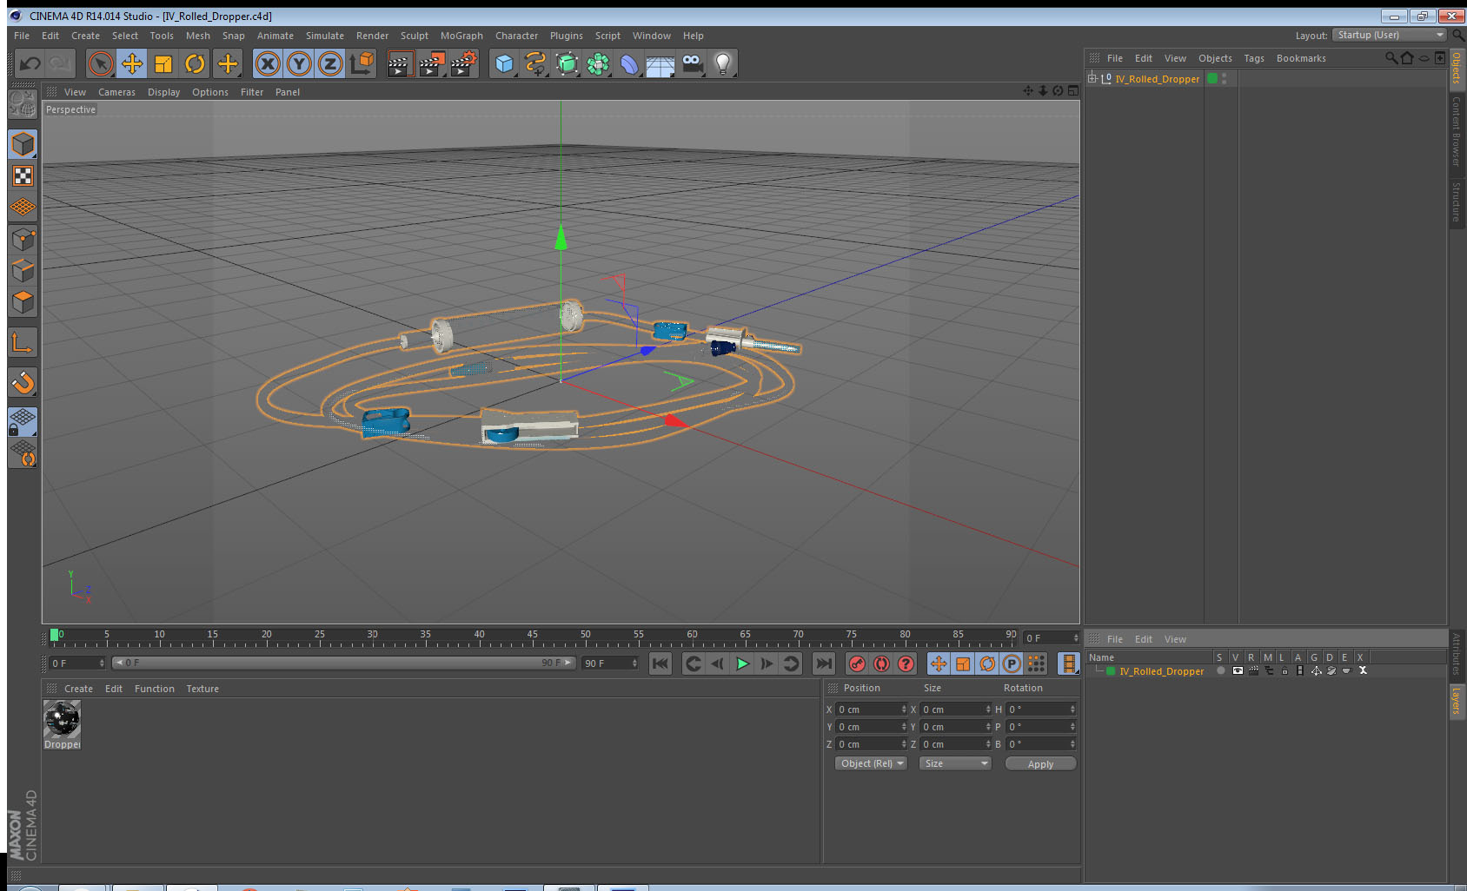Enable the Snap magnet icon
Image resolution: width=1467 pixels, height=891 pixels.
pyautogui.click(x=23, y=383)
